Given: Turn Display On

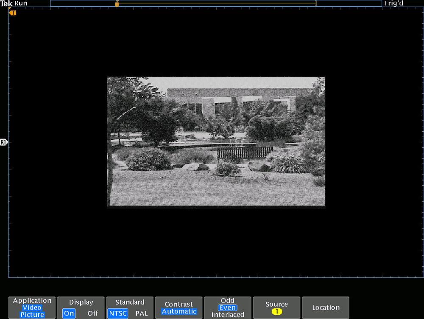Looking at the screenshot, I should pos(69,313).
